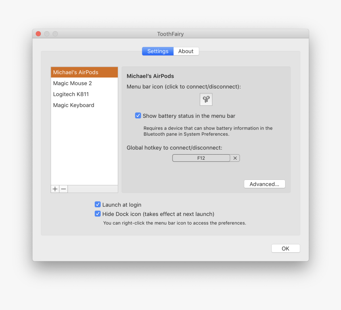Toggle Launch at login

(98, 204)
